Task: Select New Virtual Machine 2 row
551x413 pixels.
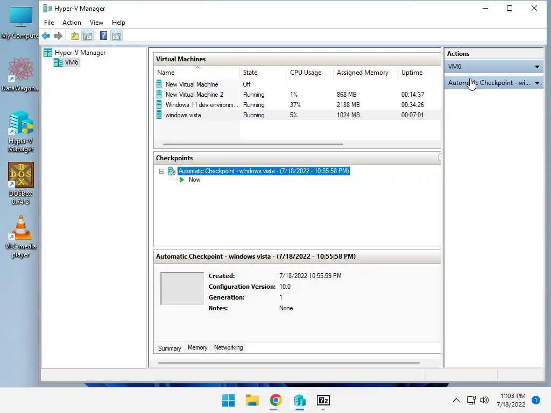Action: 297,95
